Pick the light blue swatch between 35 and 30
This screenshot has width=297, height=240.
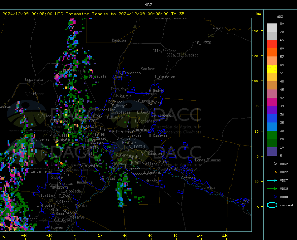[x=272, y=127]
